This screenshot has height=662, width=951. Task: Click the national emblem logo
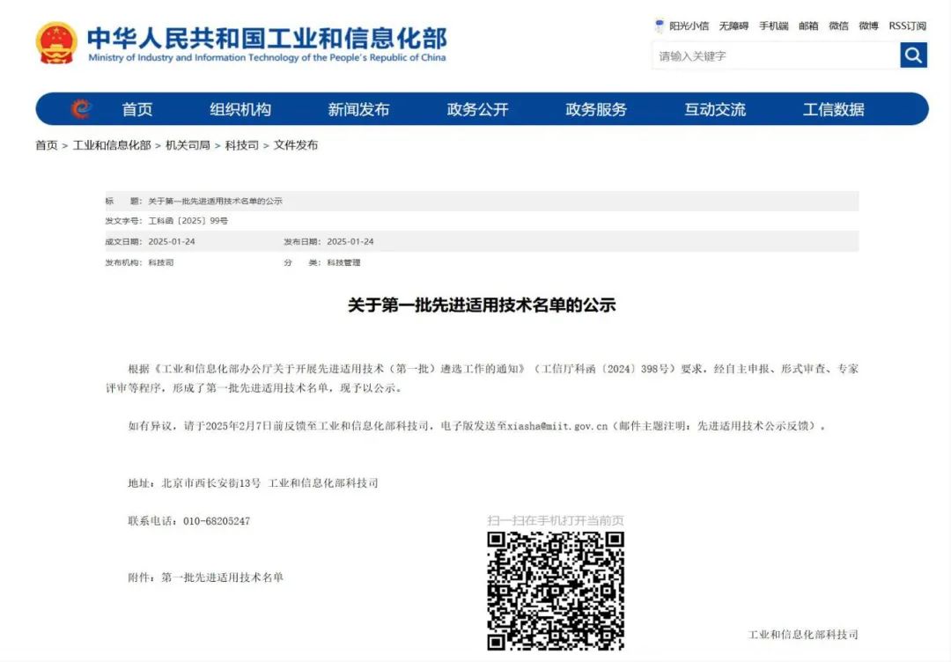tap(56, 43)
